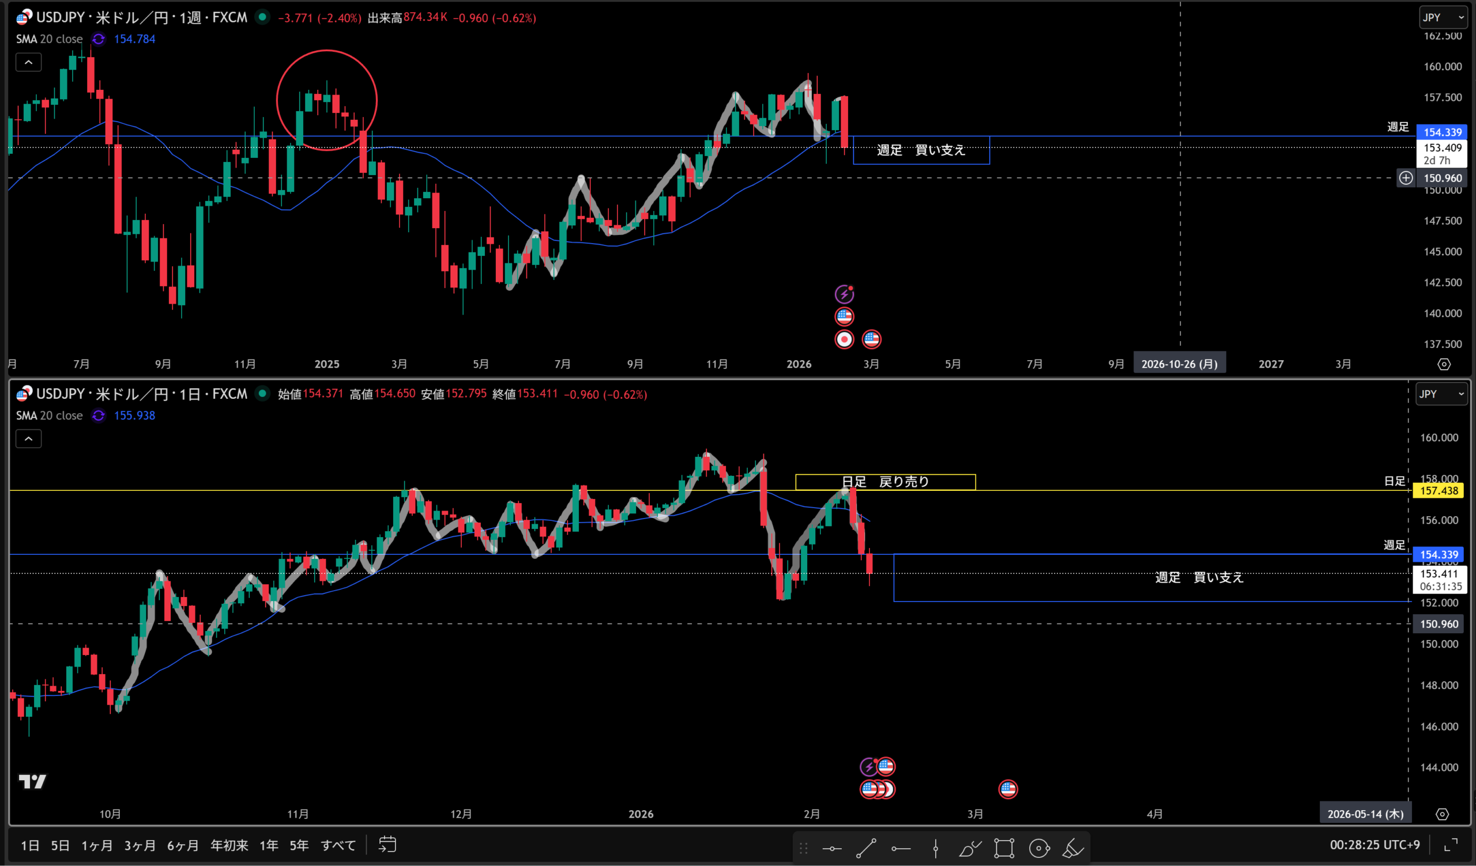Select the vertical line tool
This screenshot has height=866, width=1476.
pos(935,848)
